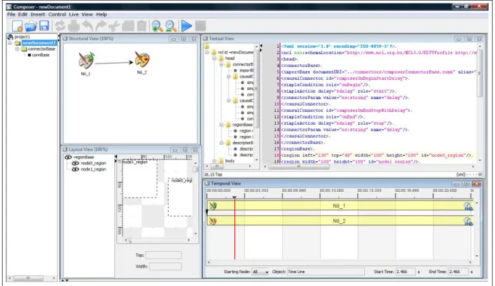Image resolution: width=495 pixels, height=286 pixels.
Task: Click the Top input field in Layout View
Action: click(164, 255)
